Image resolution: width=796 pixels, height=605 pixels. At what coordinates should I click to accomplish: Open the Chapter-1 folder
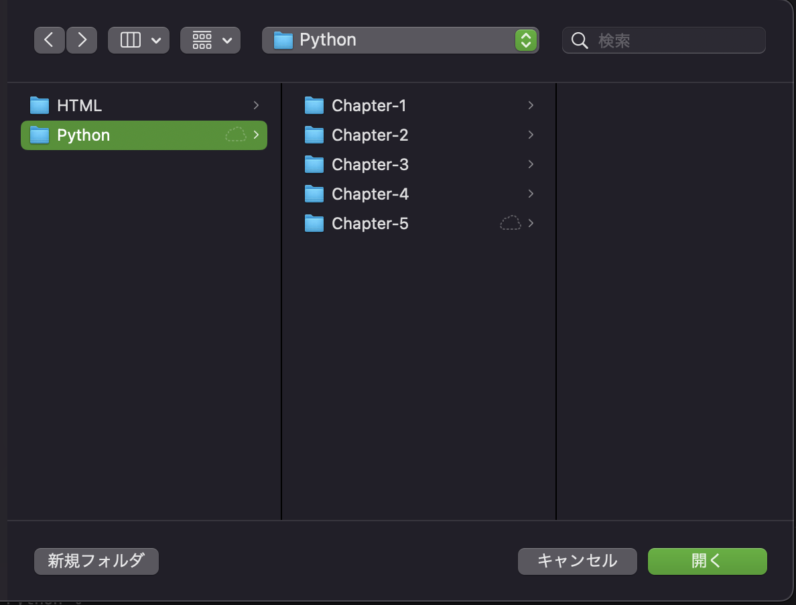(x=371, y=105)
